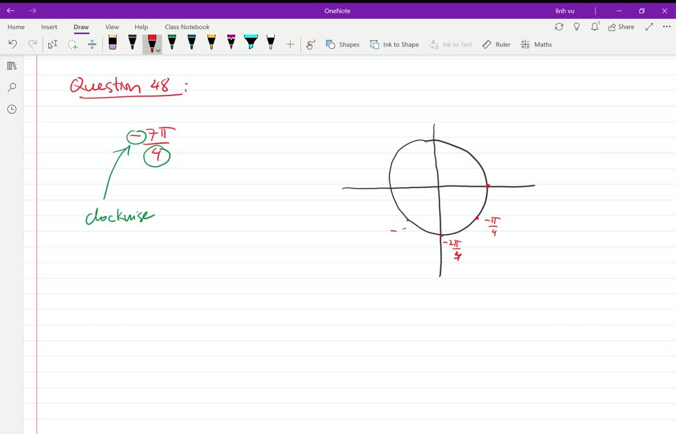Toggle the purple pen active state
The image size is (676, 434).
pyautogui.click(x=231, y=44)
